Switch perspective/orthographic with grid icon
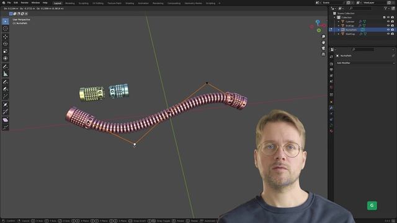 tap(323, 54)
